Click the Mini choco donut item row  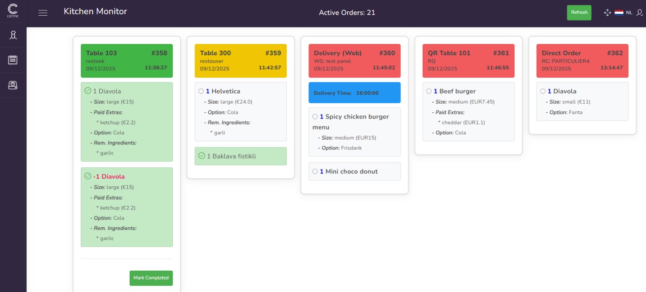click(x=354, y=171)
